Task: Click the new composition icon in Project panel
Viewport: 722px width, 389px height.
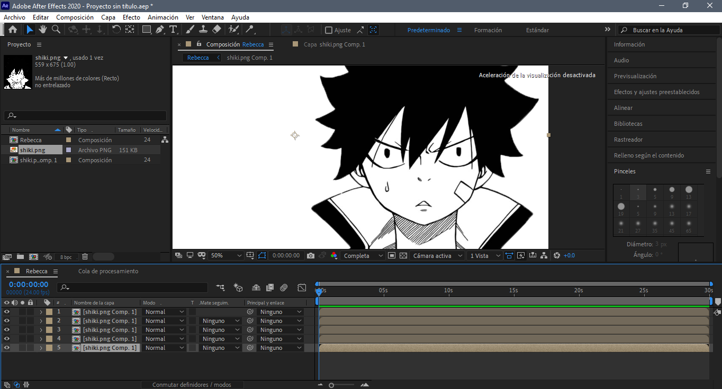Action: [x=33, y=257]
